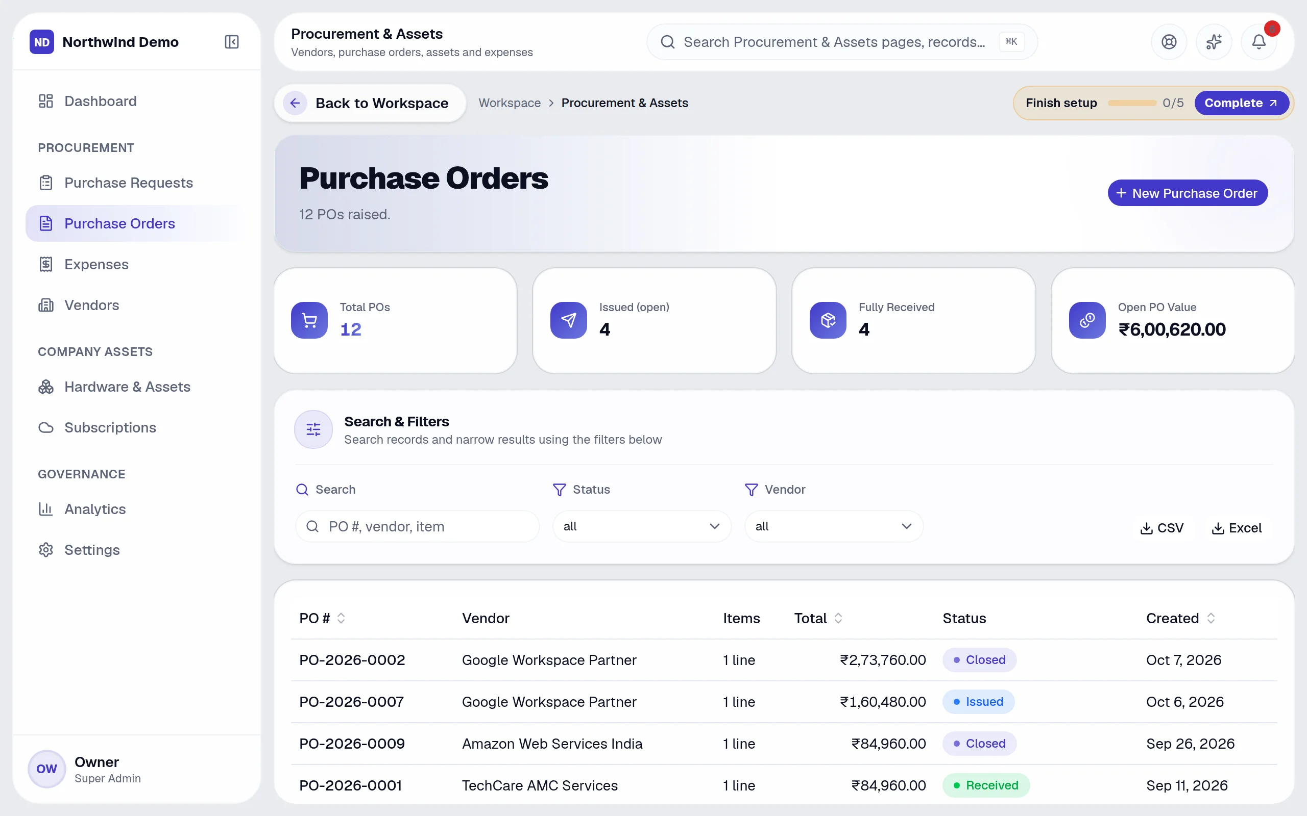Collapse the sidebar panel icon
This screenshot has height=816, width=1307.
tap(232, 42)
